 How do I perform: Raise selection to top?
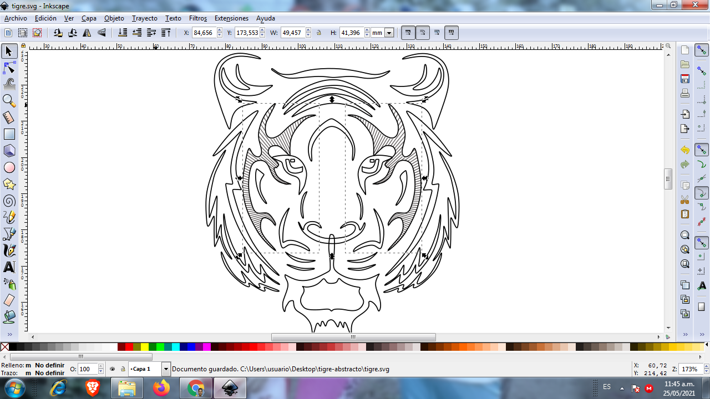tap(166, 33)
